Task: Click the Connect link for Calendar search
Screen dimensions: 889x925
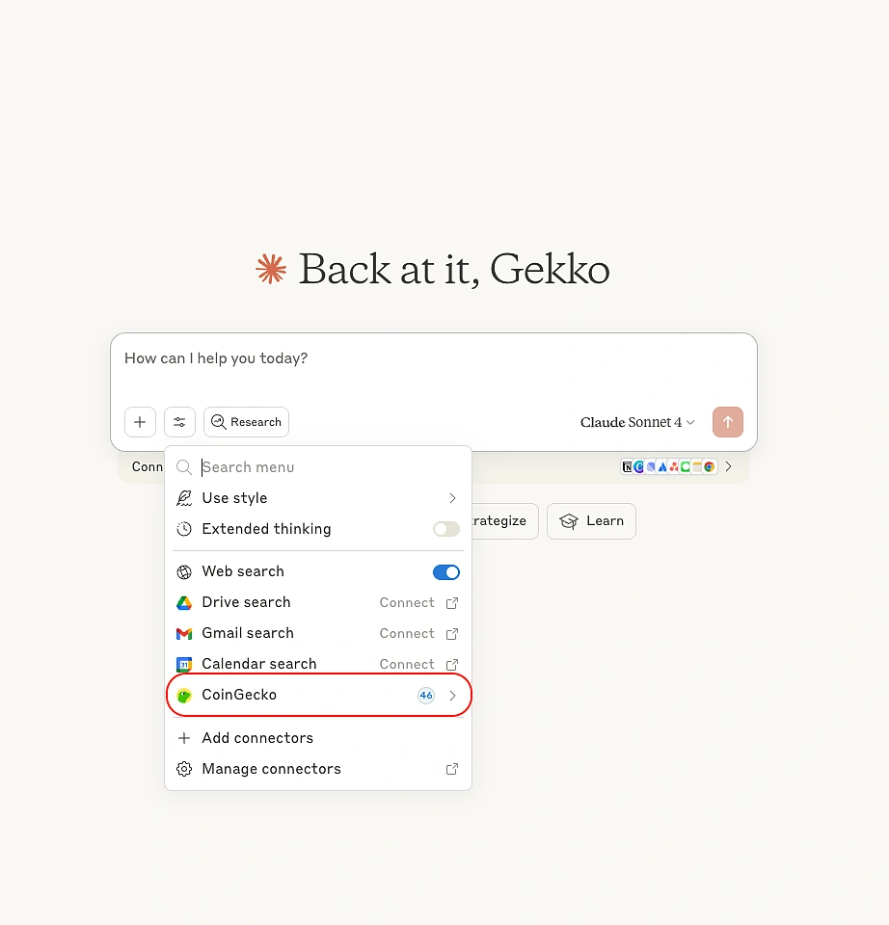Action: (x=407, y=665)
